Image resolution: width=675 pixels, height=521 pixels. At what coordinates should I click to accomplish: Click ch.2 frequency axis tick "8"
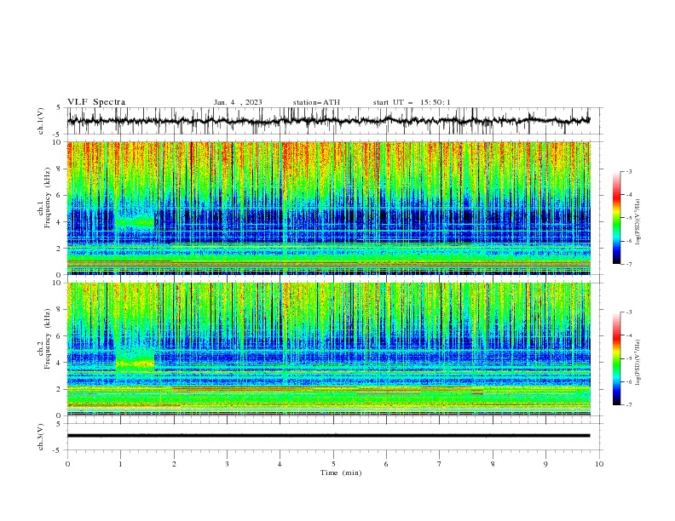(60, 310)
